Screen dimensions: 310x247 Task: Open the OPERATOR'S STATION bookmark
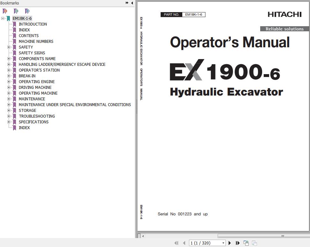pyautogui.click(x=39, y=70)
